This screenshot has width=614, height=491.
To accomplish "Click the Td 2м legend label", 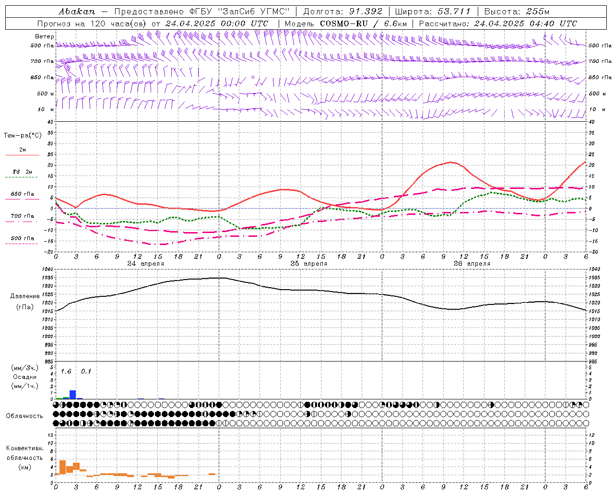I will point(23,172).
